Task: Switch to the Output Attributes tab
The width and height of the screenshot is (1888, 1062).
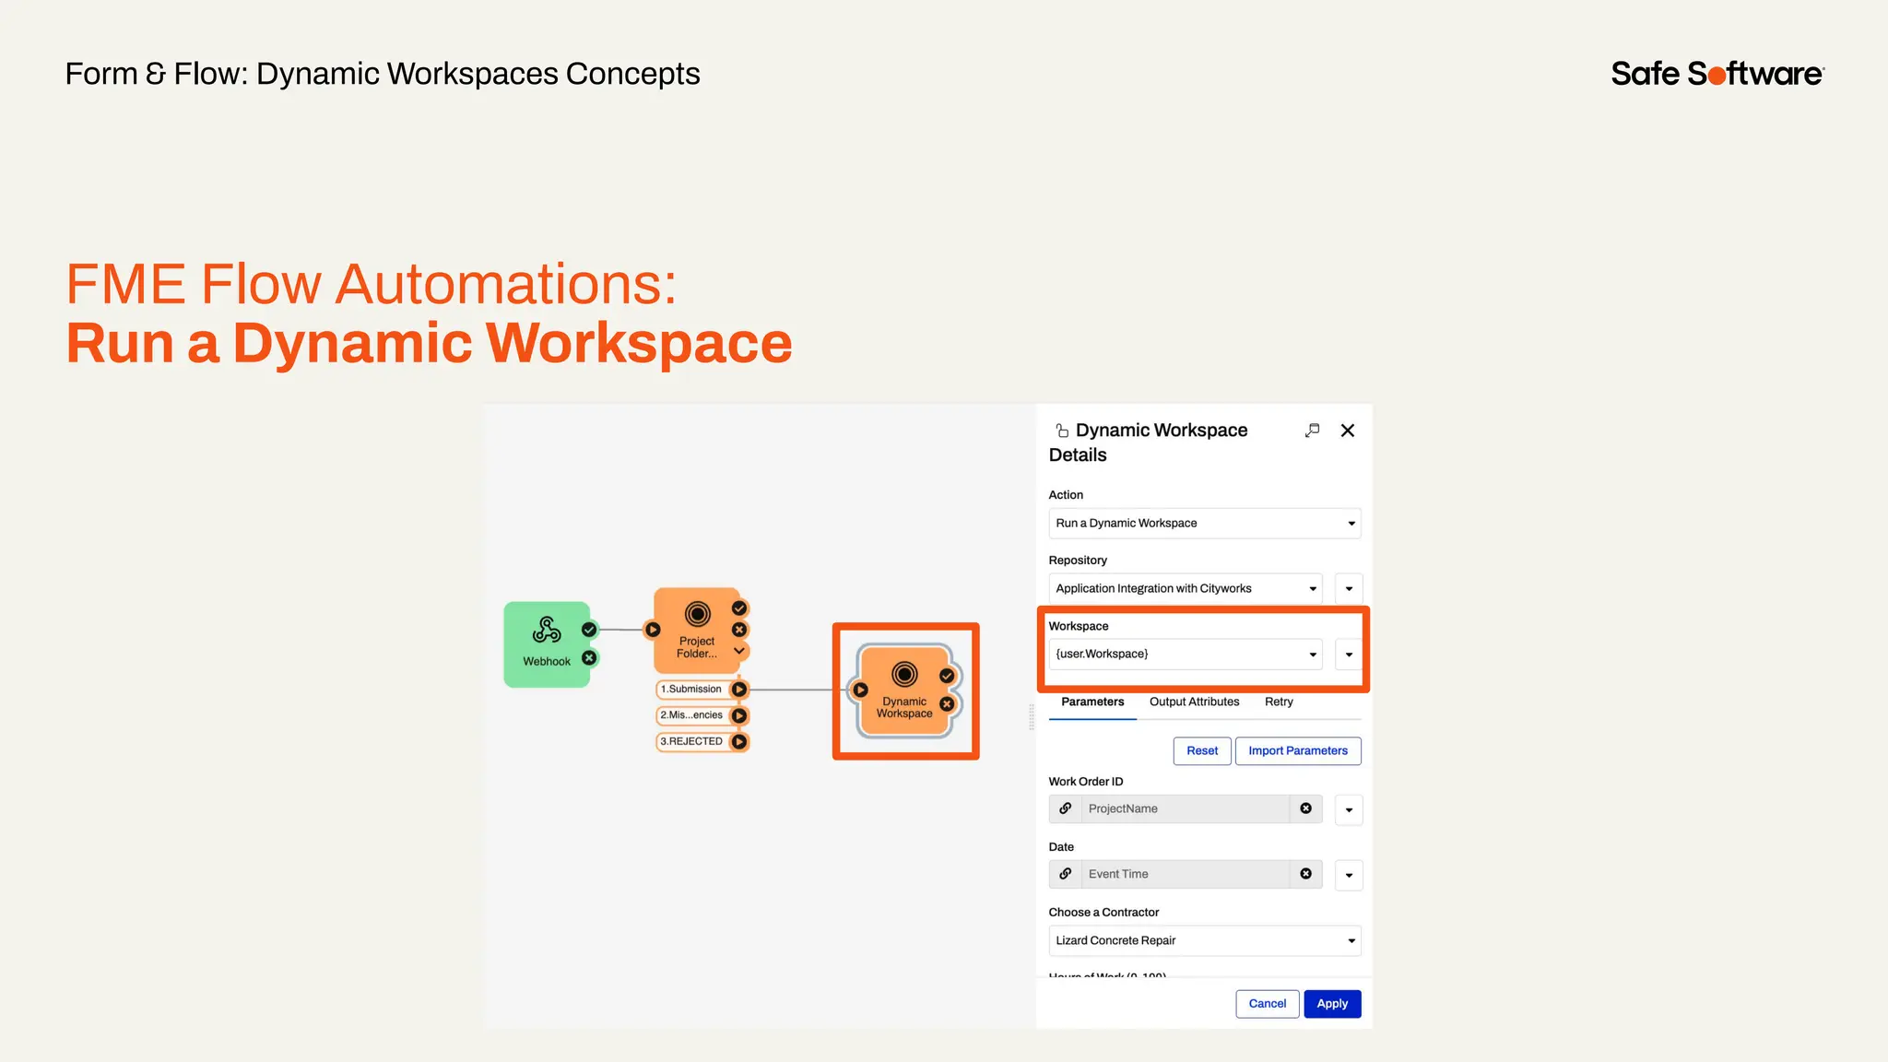Action: [1194, 702]
